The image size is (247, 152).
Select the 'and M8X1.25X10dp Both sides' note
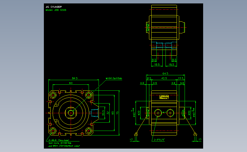tap(64, 146)
